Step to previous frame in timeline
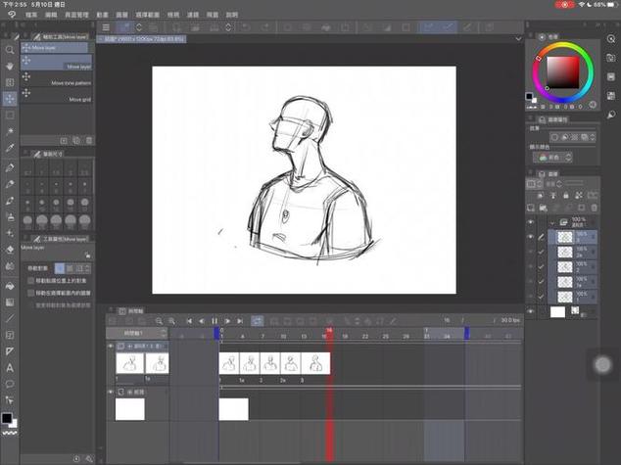 point(202,321)
